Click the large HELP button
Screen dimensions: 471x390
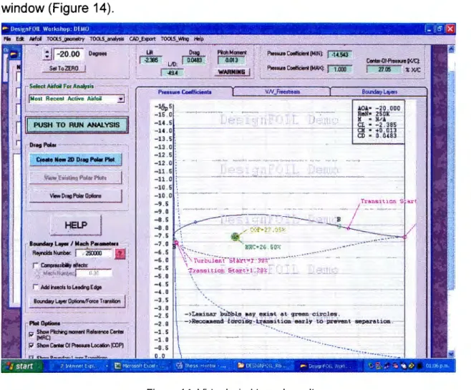point(76,225)
